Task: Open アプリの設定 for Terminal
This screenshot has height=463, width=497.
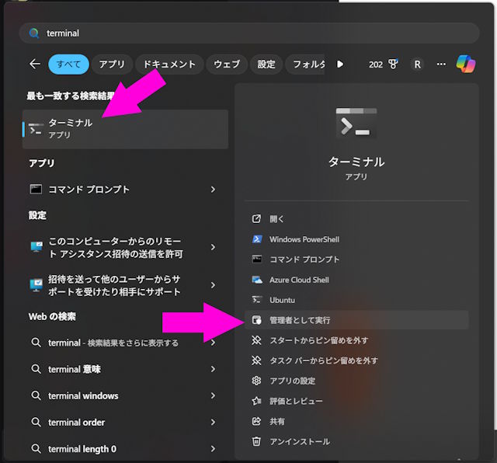Action: point(356,381)
